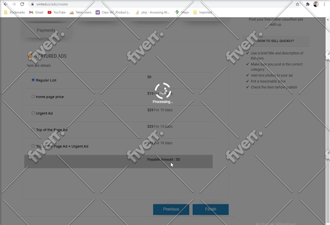Click the $25 For 10 days price
This screenshot has height=225, width=330.
[x=160, y=110]
